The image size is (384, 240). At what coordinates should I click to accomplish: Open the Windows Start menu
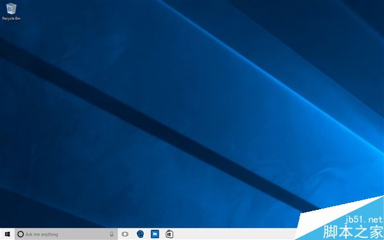point(7,234)
